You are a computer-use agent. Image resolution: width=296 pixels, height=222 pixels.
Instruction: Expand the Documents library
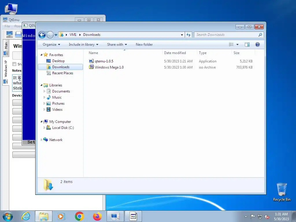tap(44, 91)
